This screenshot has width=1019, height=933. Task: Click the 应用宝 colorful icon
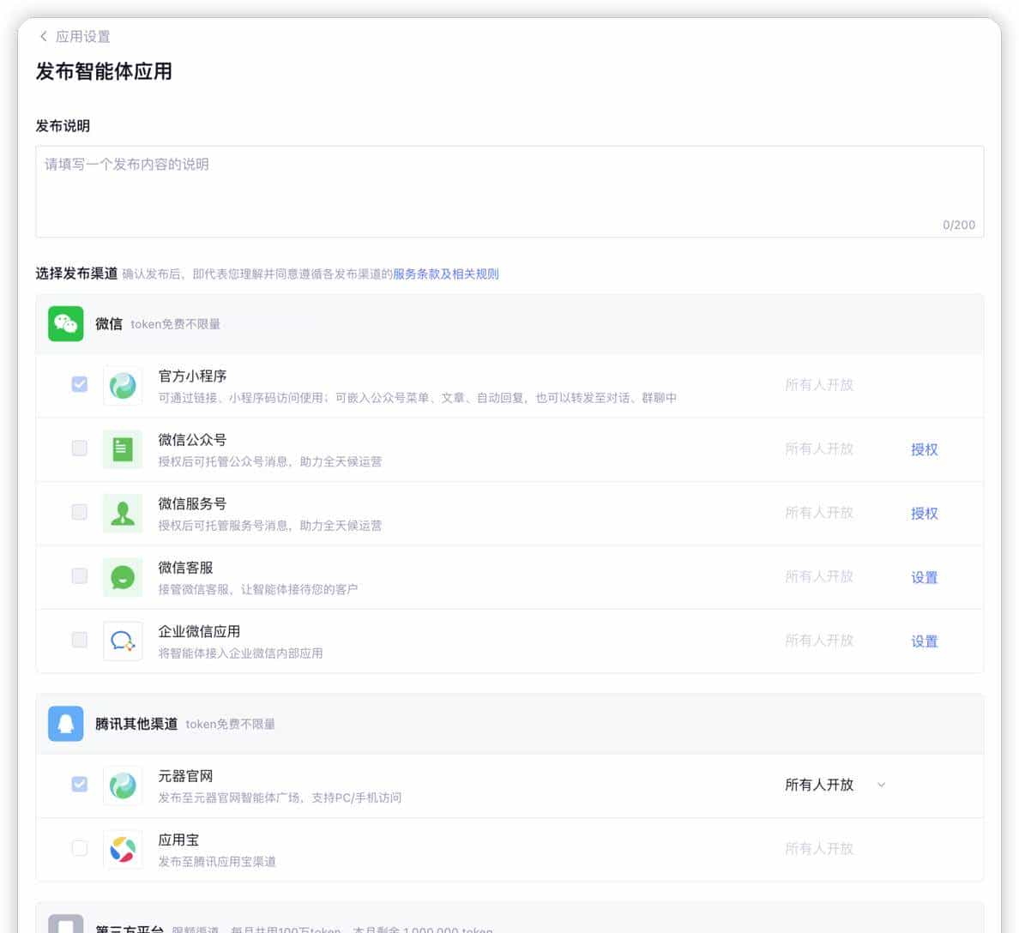[x=123, y=848]
